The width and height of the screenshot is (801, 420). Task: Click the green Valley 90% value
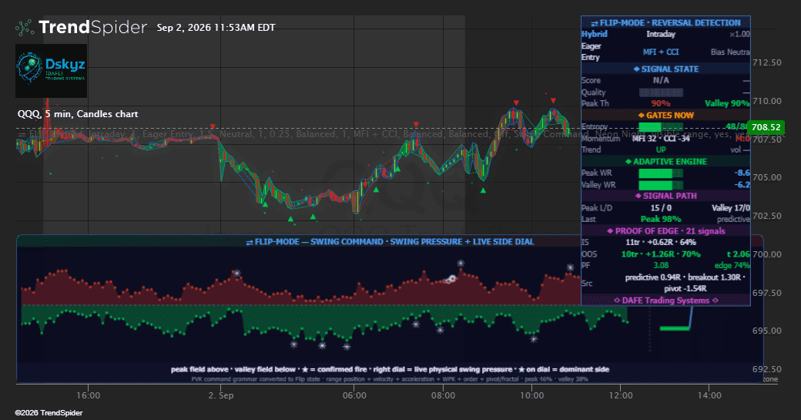coord(727,104)
